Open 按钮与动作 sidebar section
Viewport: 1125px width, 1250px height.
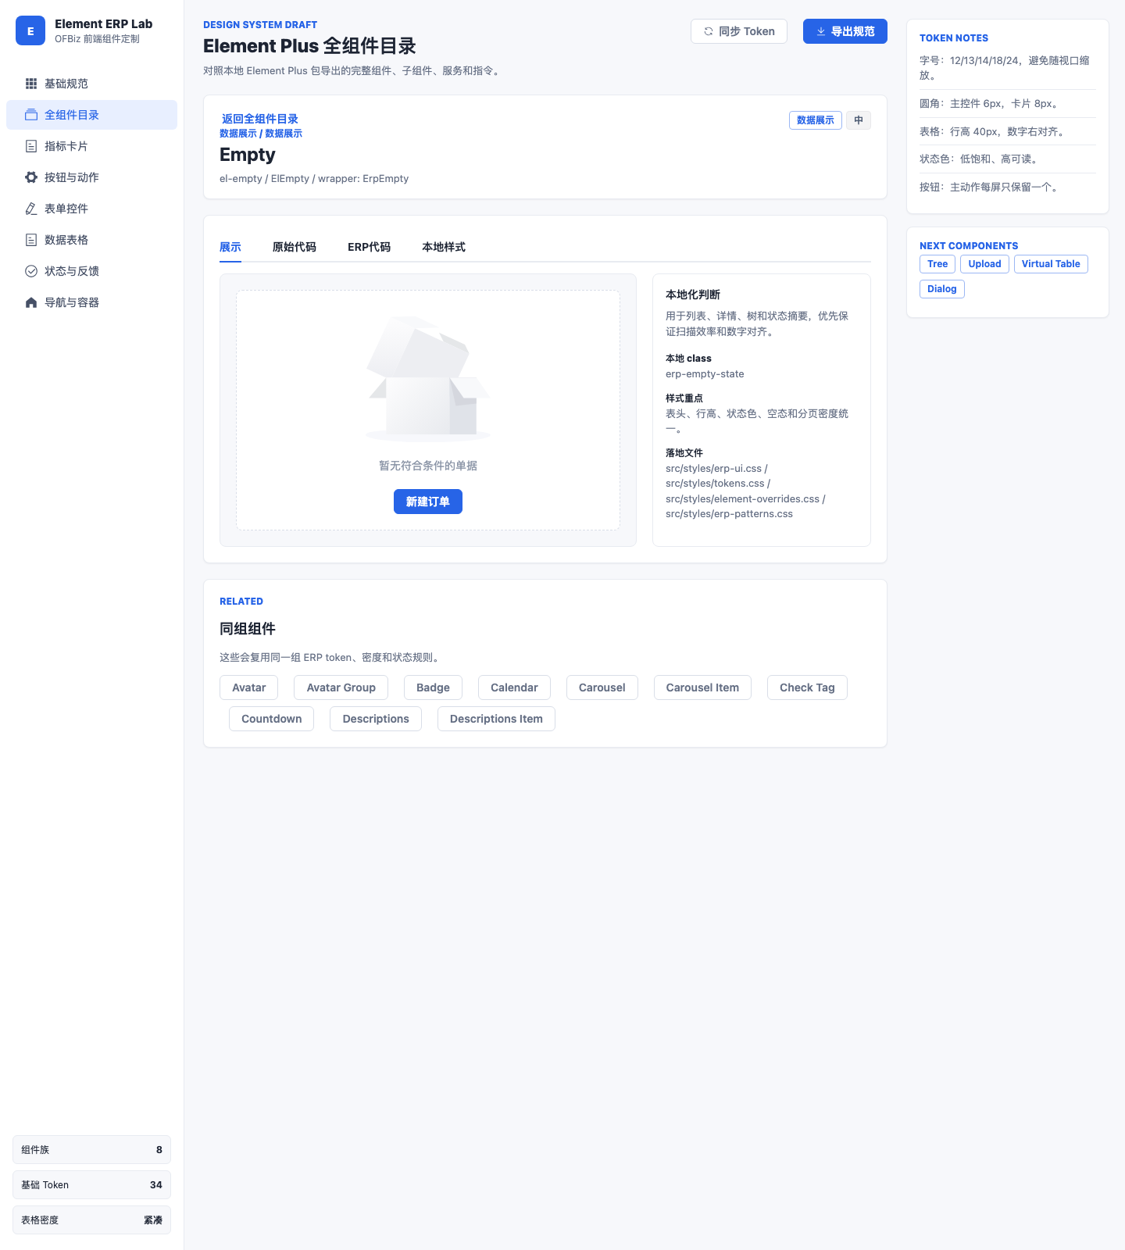(91, 177)
